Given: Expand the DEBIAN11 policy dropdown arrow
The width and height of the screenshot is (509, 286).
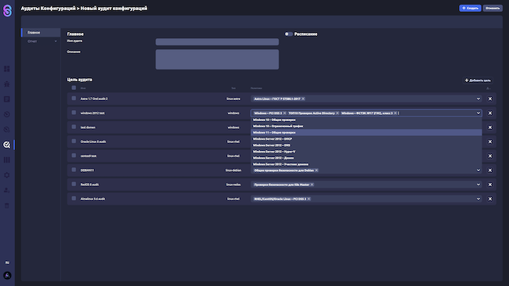Looking at the screenshot, I should 478,170.
